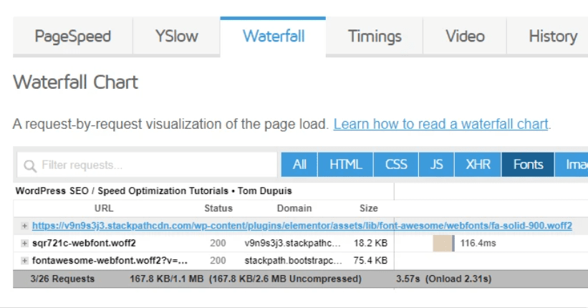Select the Waterfall tab

[x=273, y=37]
